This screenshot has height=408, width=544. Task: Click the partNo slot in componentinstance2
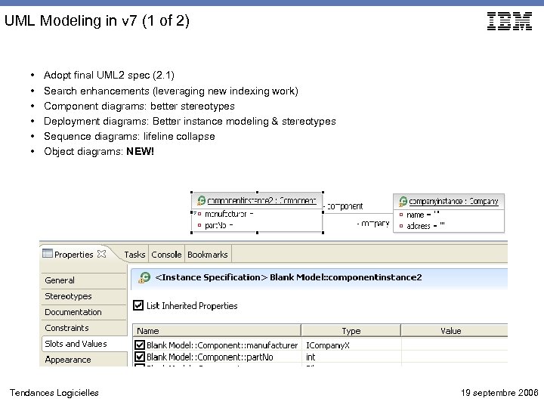218,225
